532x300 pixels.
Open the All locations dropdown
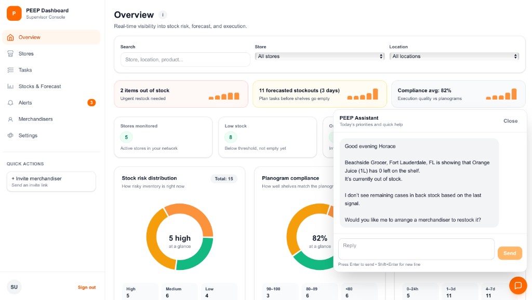click(454, 56)
